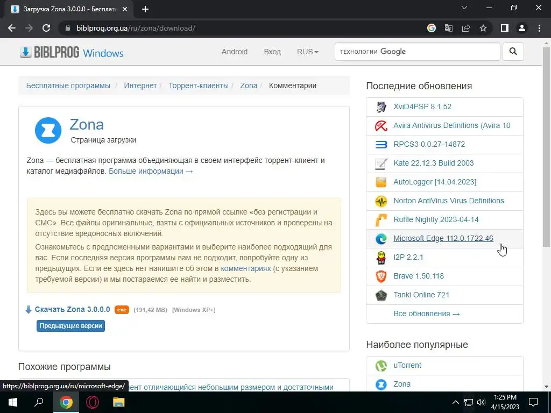This screenshot has height=413, width=551.
Task: Open RPCS3 0.0.27-14872 entry
Action: 429,144
